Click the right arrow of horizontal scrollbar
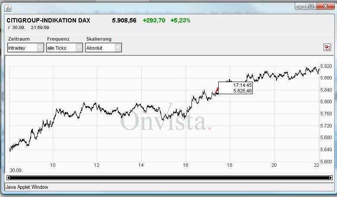The image size is (337, 197). tap(331, 178)
